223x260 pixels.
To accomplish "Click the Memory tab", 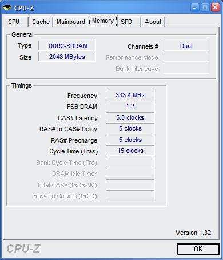I will [103, 21].
